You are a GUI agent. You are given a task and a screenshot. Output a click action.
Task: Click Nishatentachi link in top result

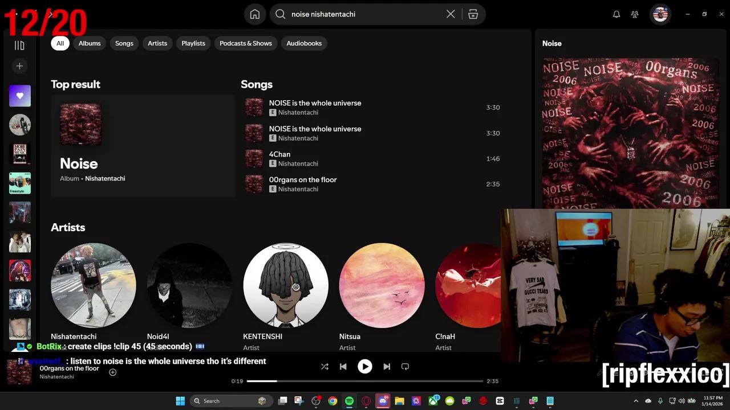point(105,178)
